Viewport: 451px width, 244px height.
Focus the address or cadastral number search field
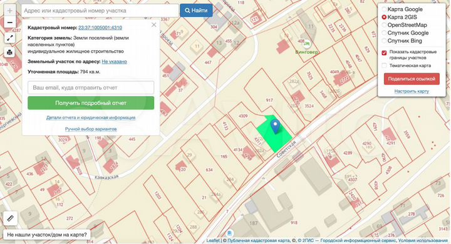tap(100, 11)
